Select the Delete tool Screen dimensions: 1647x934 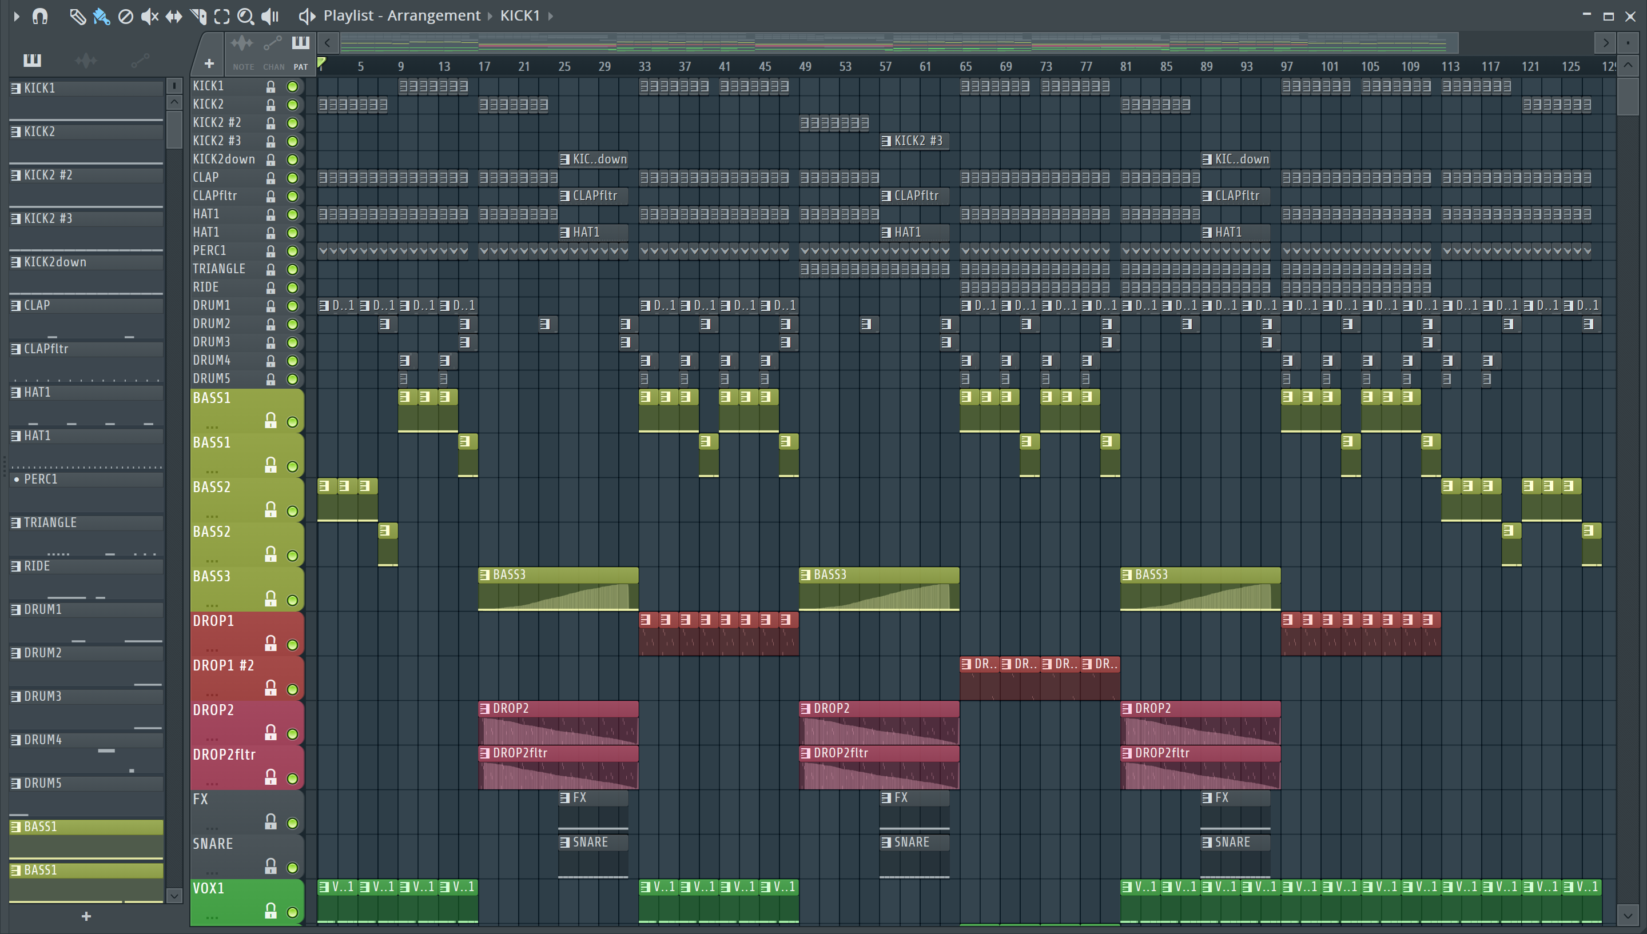[x=126, y=16]
